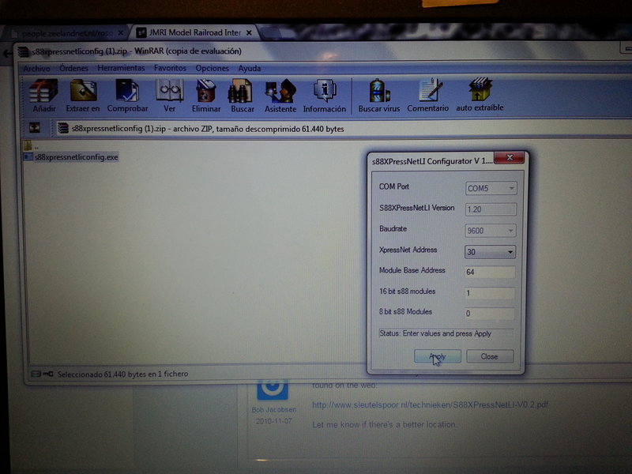Click the Añadir toolbar icon in WinRAR
Screen dimensions: 632x474
pos(43,96)
